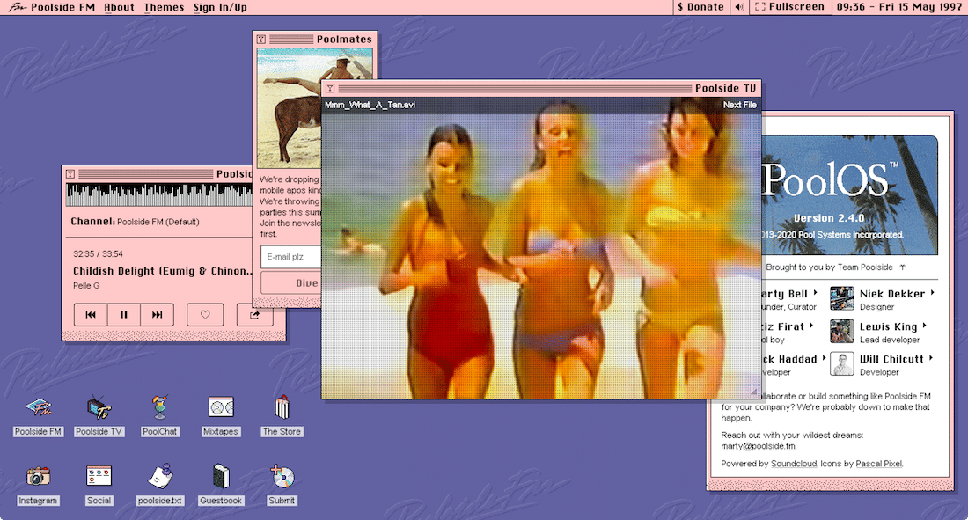Expand Will Chilcutt's profile arrow
This screenshot has height=520, width=968.
click(x=930, y=358)
